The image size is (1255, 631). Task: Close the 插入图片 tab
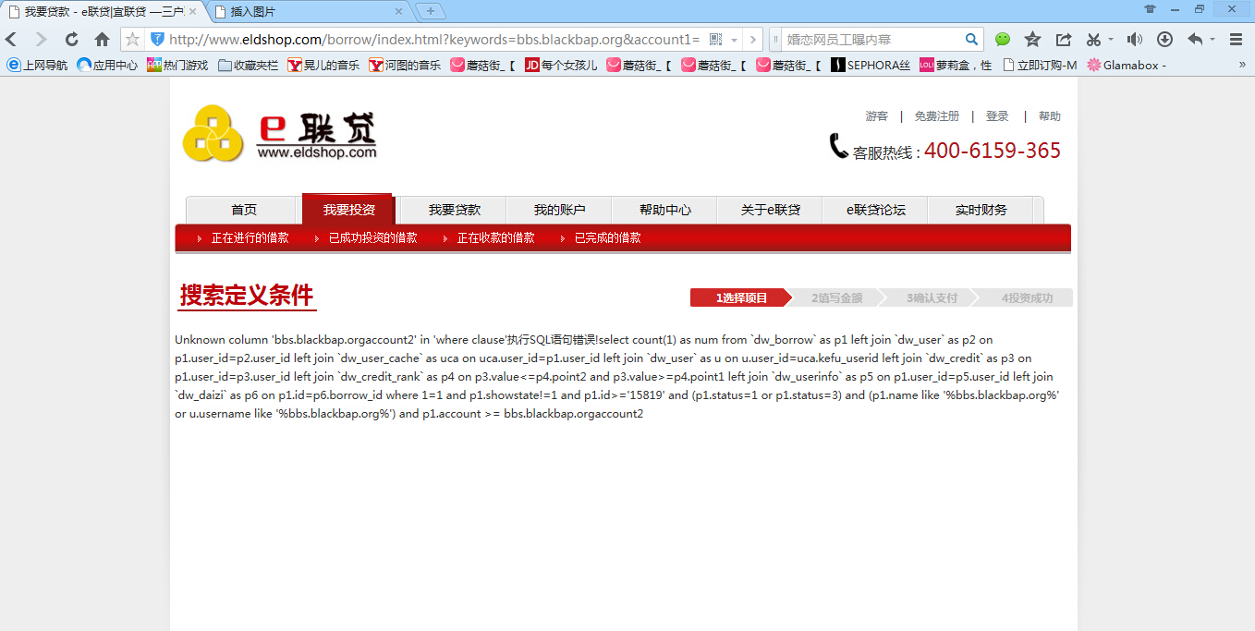click(x=399, y=12)
